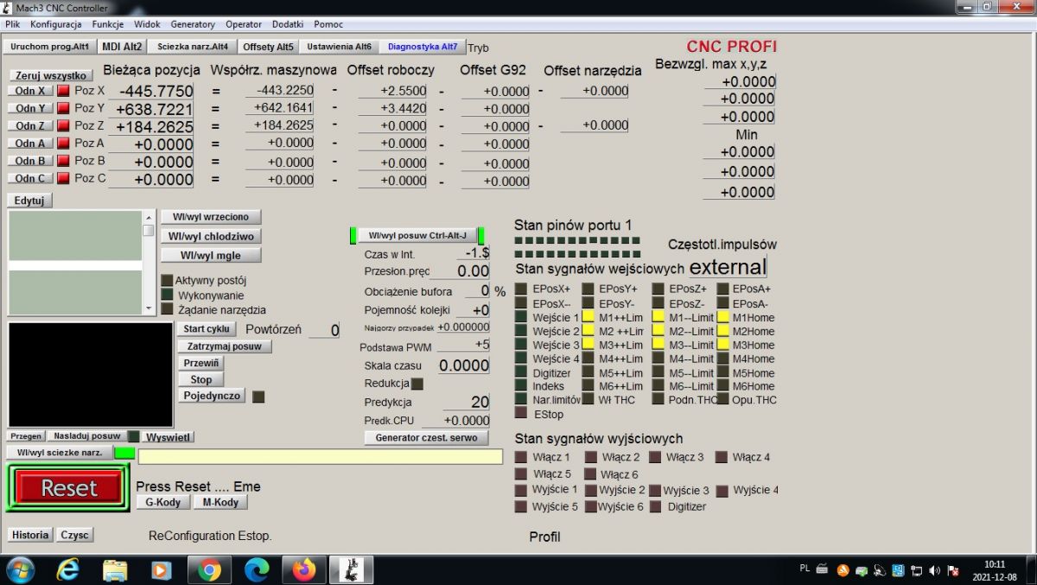Click the G-Kody button
Screen dimensions: 1037x585
click(162, 502)
